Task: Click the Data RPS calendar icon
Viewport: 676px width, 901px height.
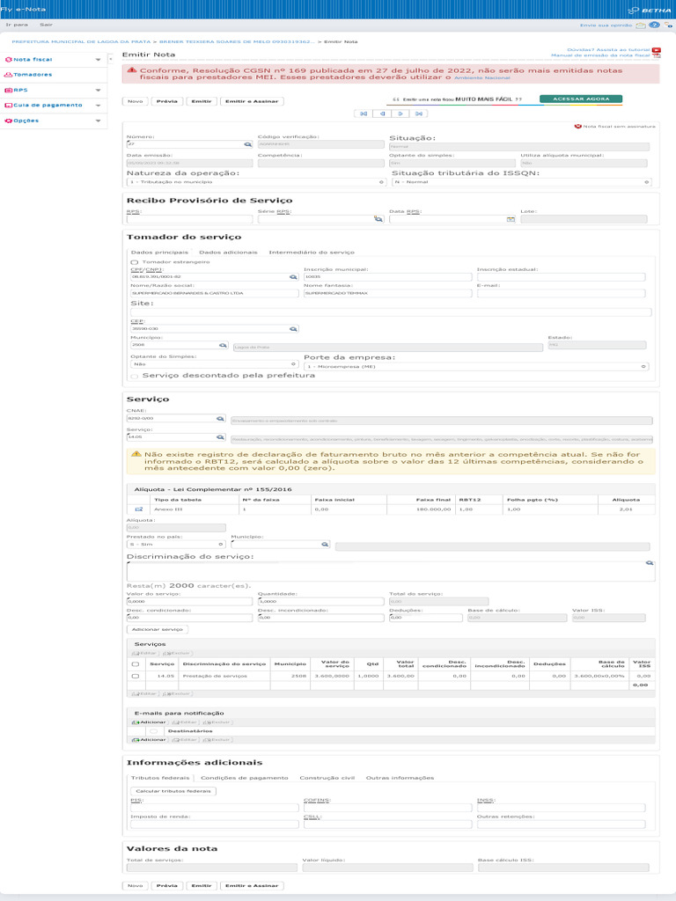Action: point(510,218)
